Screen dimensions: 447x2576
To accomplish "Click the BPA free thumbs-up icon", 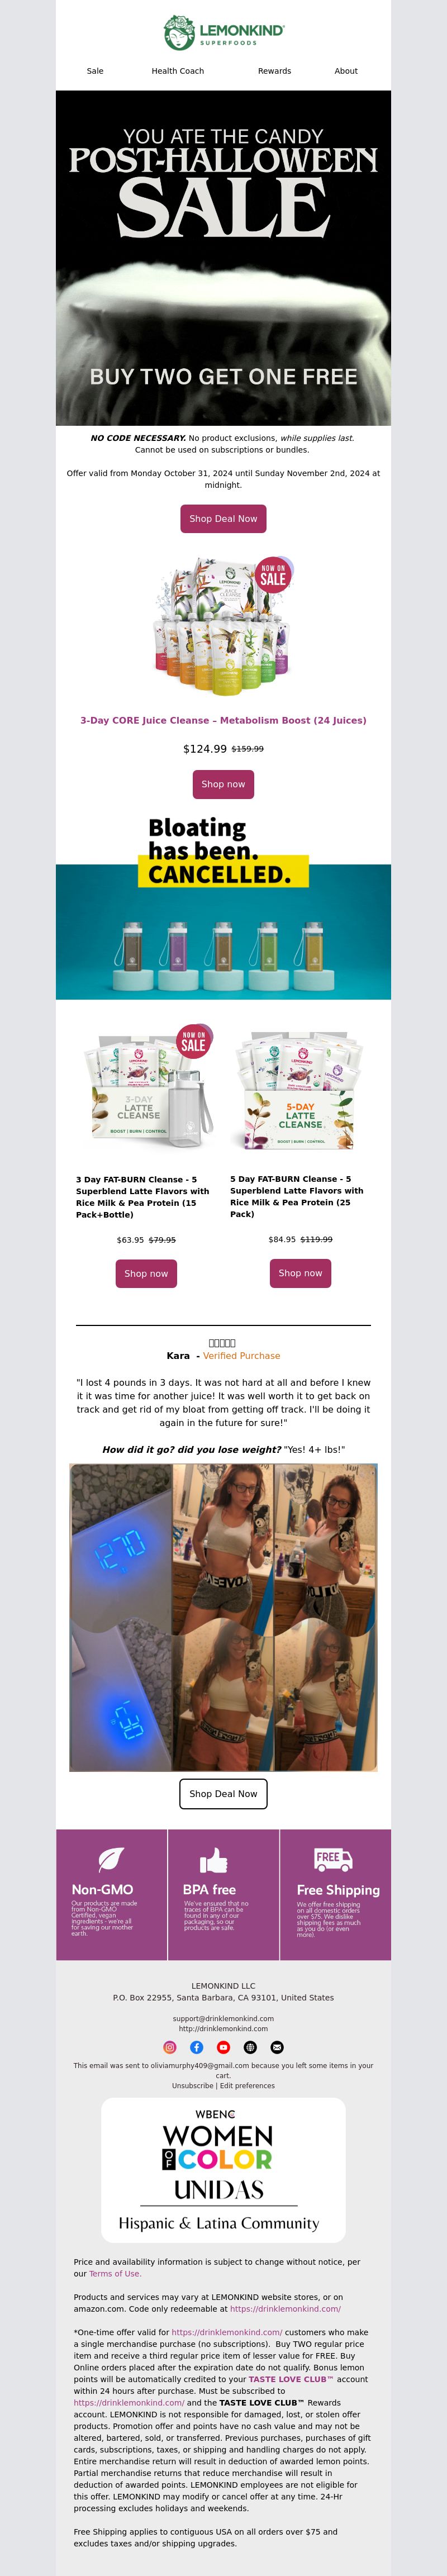I will coord(214,1859).
